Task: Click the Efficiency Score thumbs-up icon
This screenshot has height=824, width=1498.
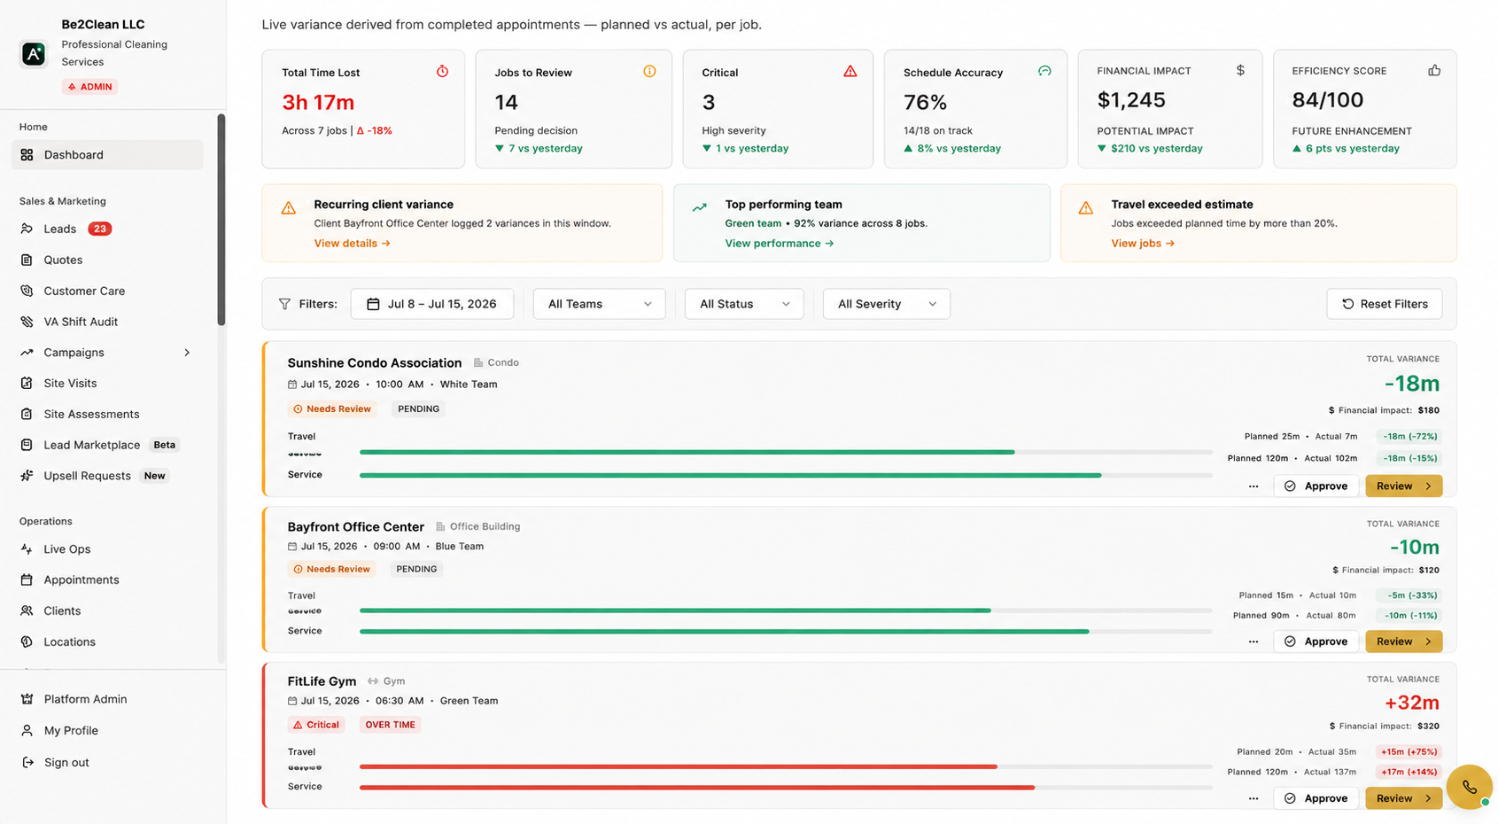Action: pyautogui.click(x=1434, y=70)
